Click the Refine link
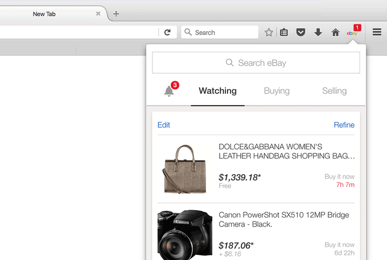387x260 pixels. point(344,125)
